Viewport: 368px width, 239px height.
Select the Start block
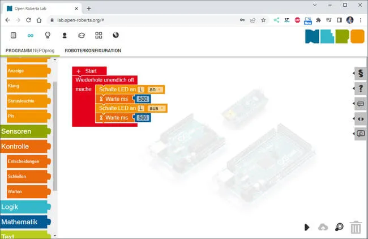tap(91, 71)
